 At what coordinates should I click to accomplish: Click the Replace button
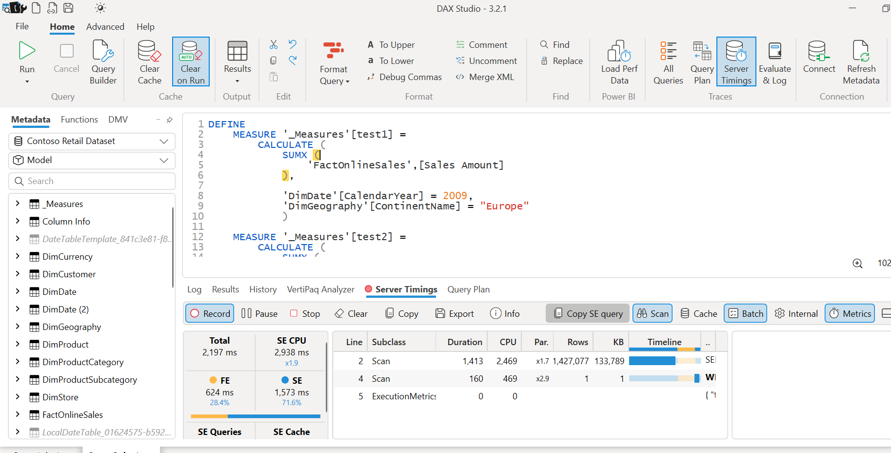(x=561, y=61)
